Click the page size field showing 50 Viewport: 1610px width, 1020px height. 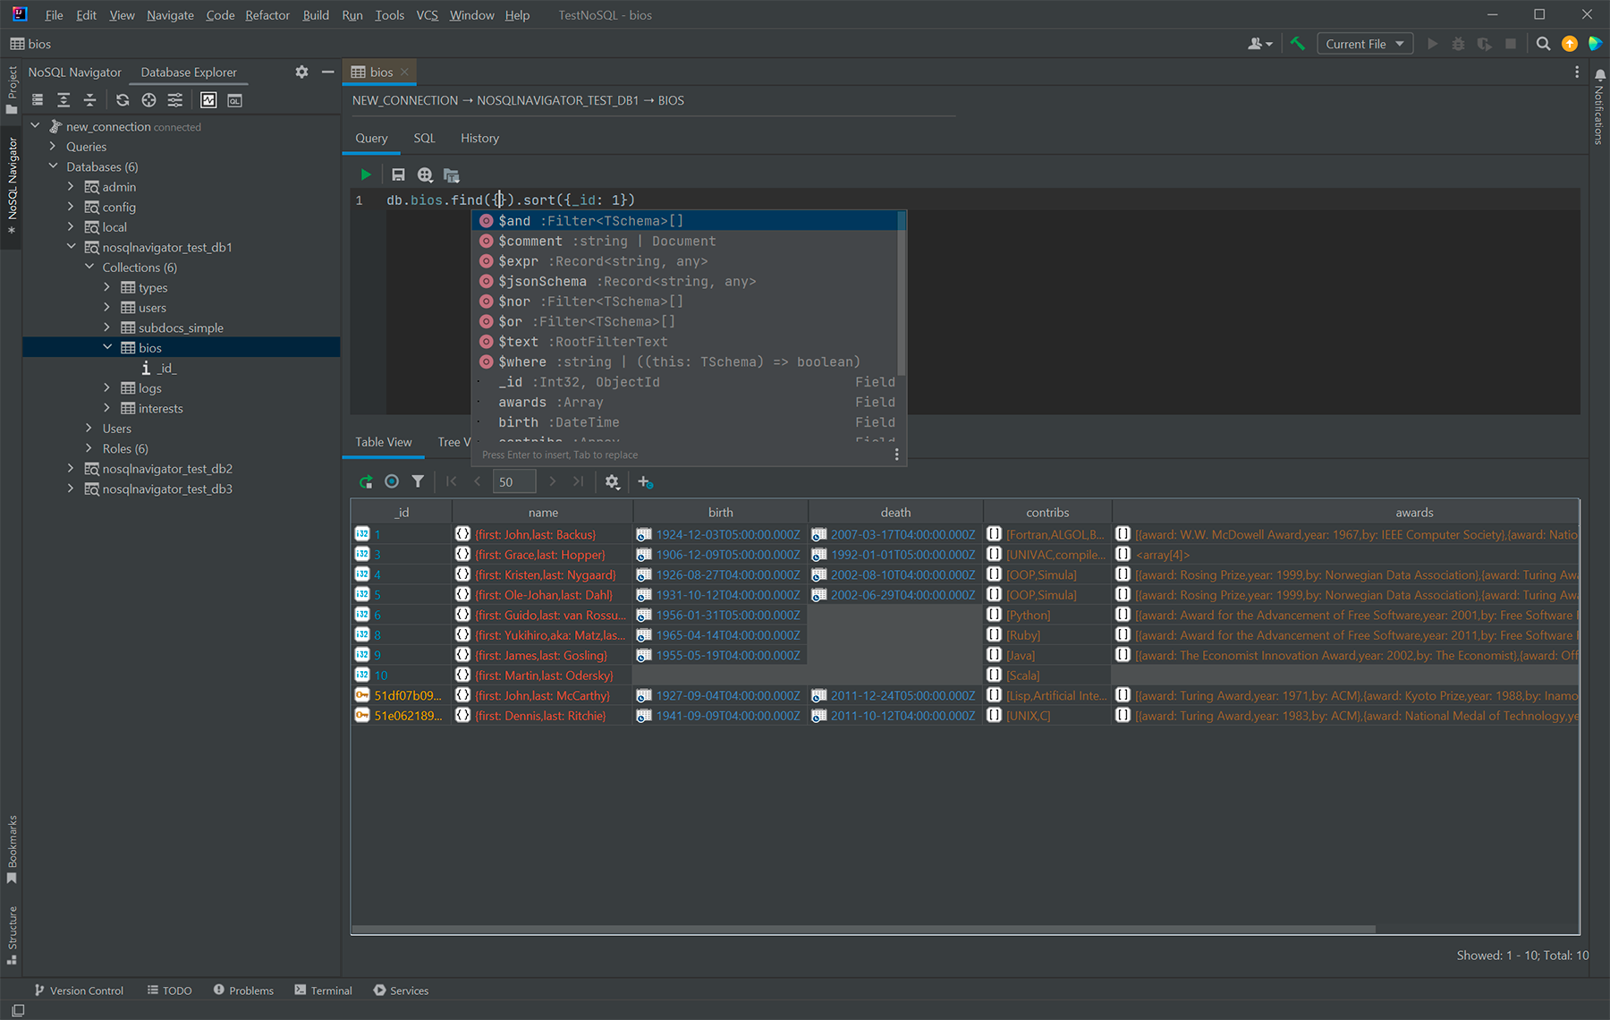coord(513,481)
